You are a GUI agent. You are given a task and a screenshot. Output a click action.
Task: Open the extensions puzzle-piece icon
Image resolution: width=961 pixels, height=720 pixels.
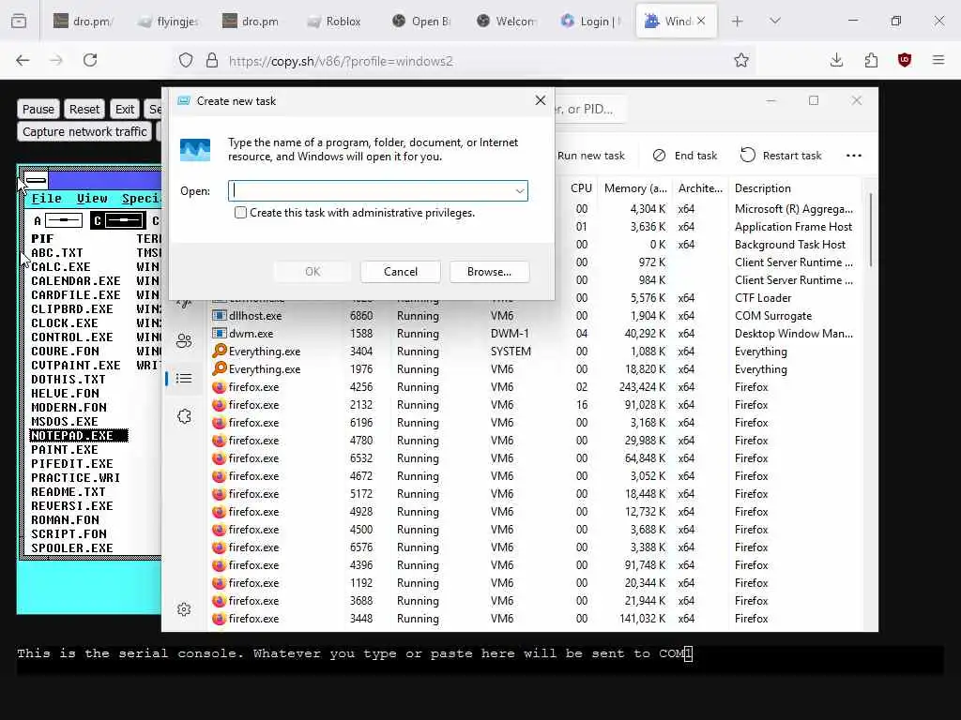[871, 60]
